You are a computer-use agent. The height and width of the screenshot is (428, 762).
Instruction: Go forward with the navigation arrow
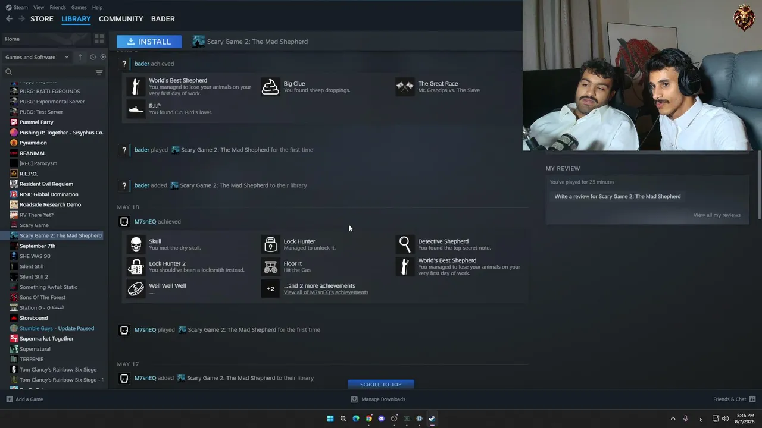tap(21, 19)
